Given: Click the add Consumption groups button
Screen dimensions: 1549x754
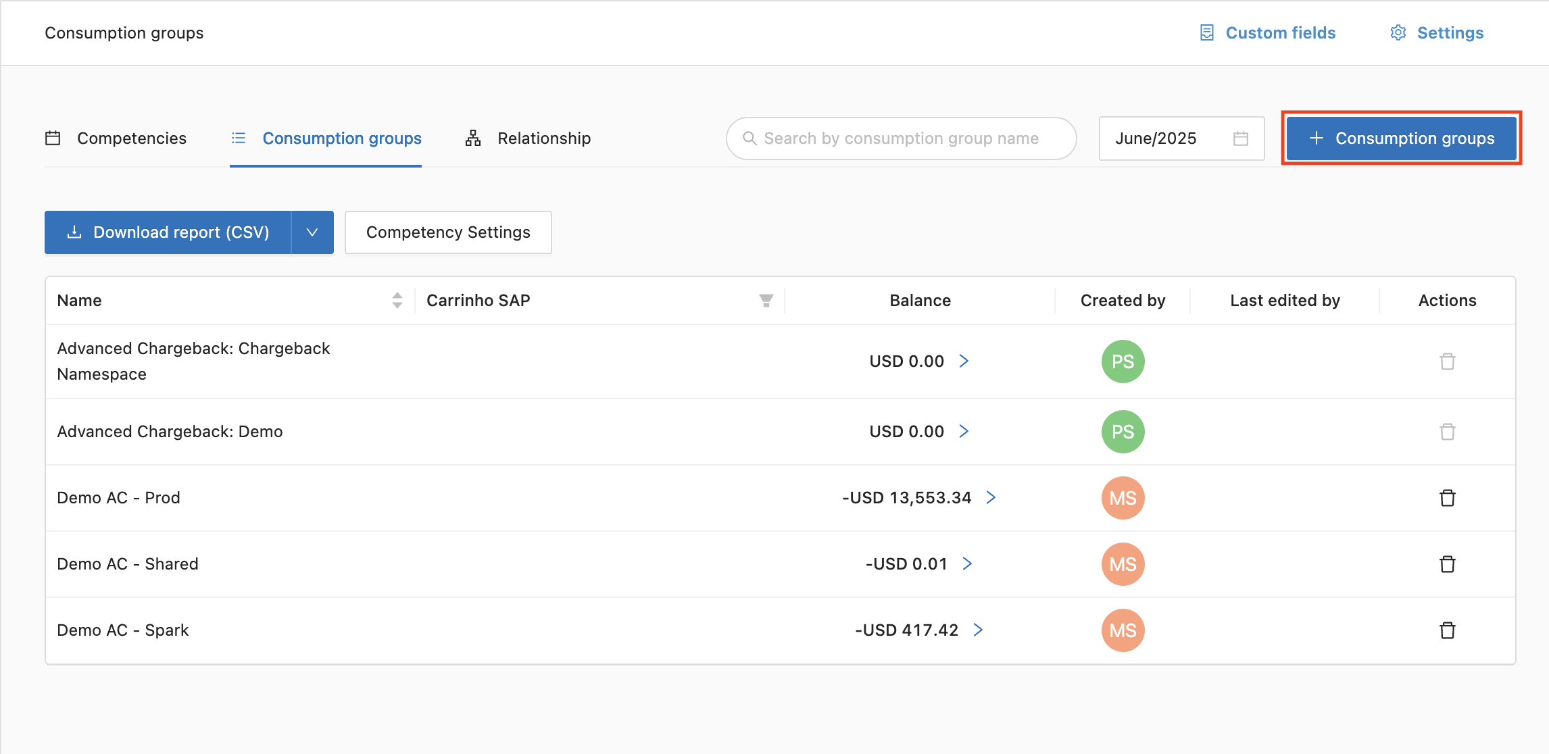Looking at the screenshot, I should click(1401, 139).
